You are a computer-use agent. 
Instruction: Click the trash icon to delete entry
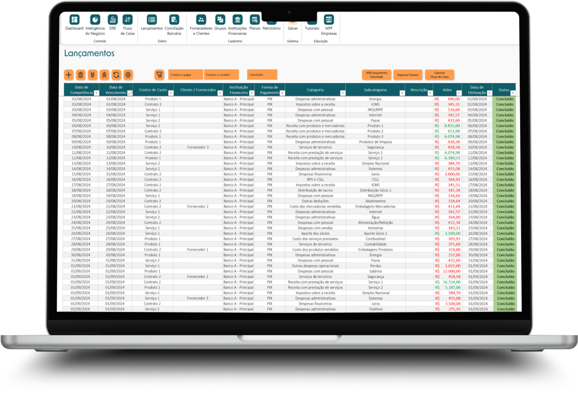[x=80, y=75]
